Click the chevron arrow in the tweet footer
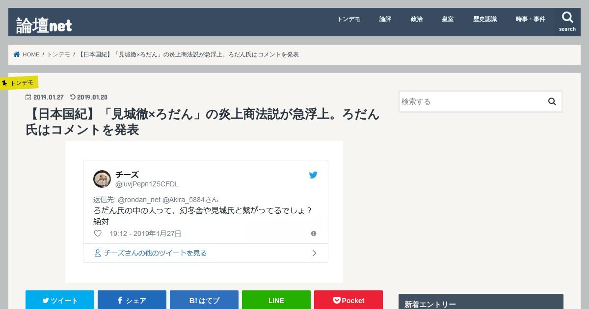The image size is (589, 309). 315,253
